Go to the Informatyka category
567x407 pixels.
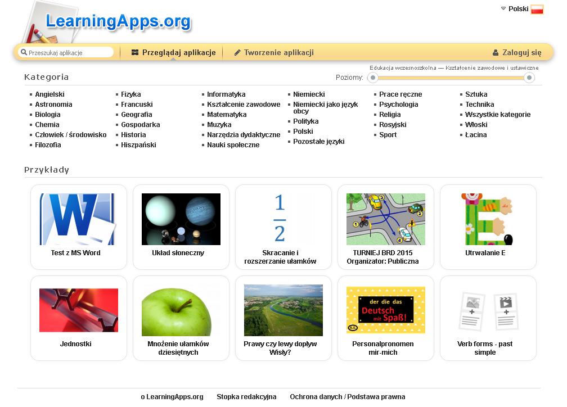click(x=226, y=94)
